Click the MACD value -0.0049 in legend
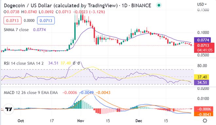Viewport: 216px width, 125px height. [x=86, y=93]
